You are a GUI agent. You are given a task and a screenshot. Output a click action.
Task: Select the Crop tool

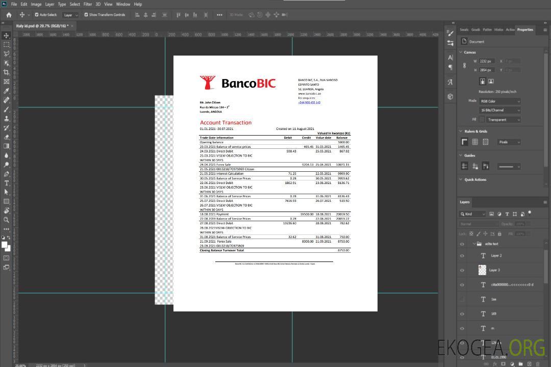tap(6, 72)
